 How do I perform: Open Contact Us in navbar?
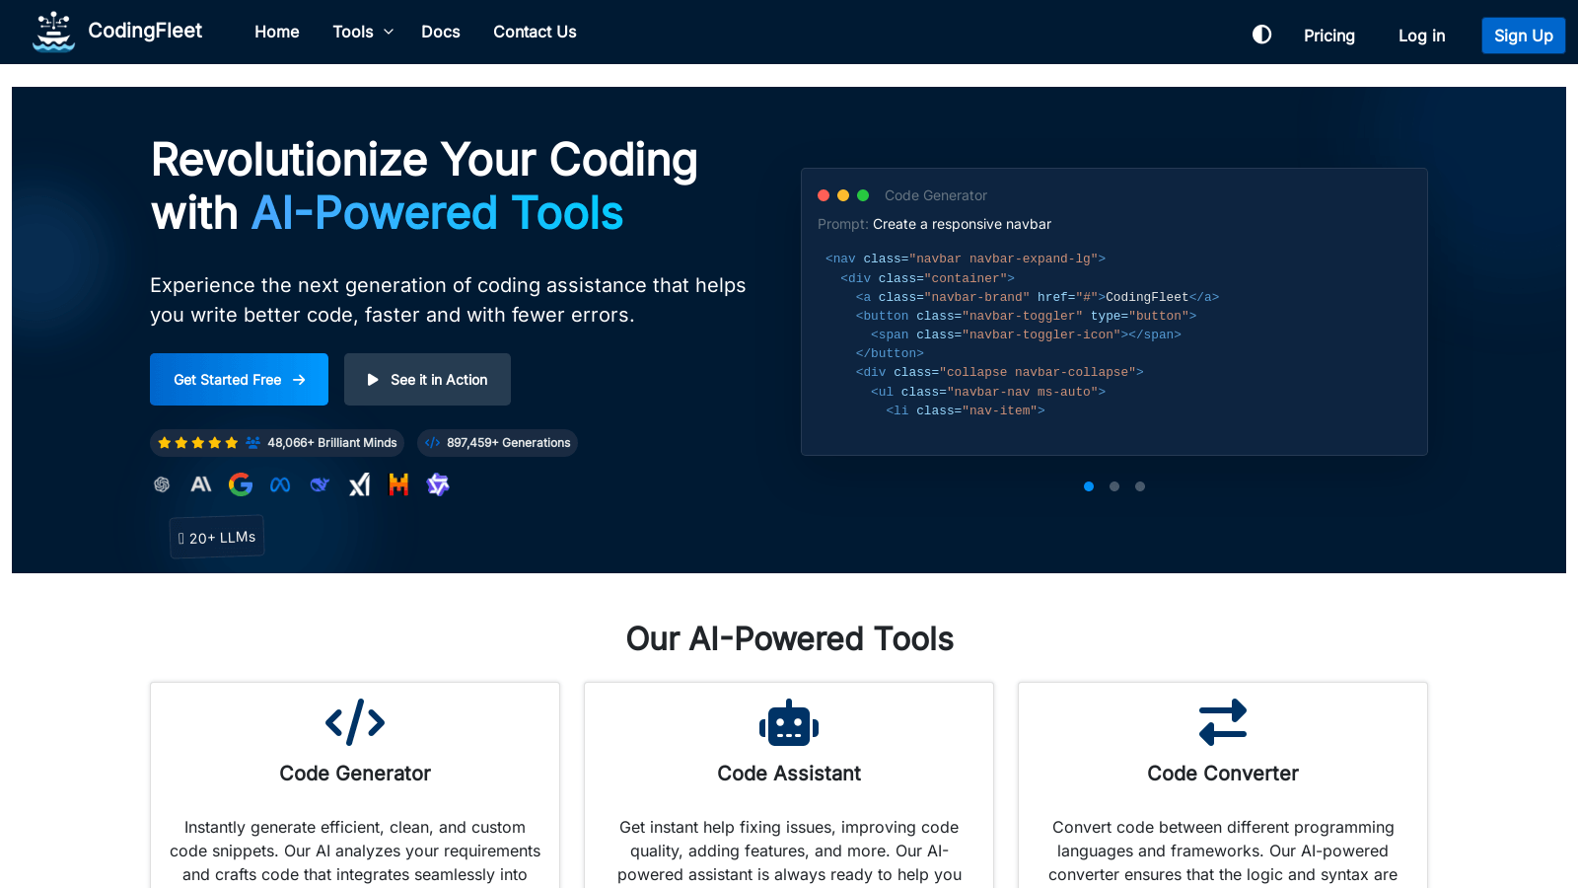535,32
